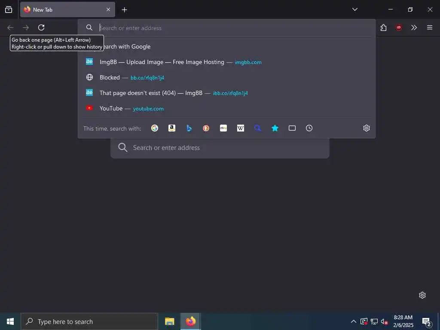Focus the address bar search field
The width and height of the screenshot is (440, 330).
coord(226,28)
